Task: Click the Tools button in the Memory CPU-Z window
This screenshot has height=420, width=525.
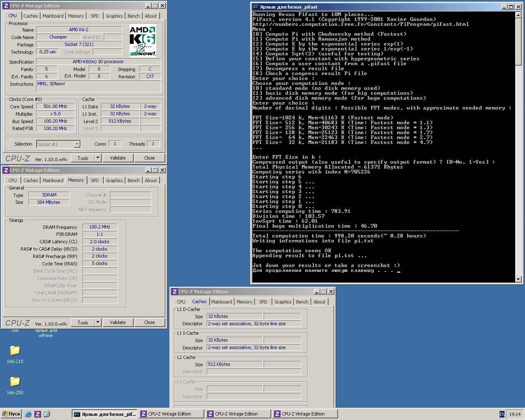Action: 83,322
